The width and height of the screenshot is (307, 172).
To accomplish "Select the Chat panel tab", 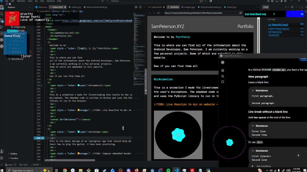I will (266, 7).
